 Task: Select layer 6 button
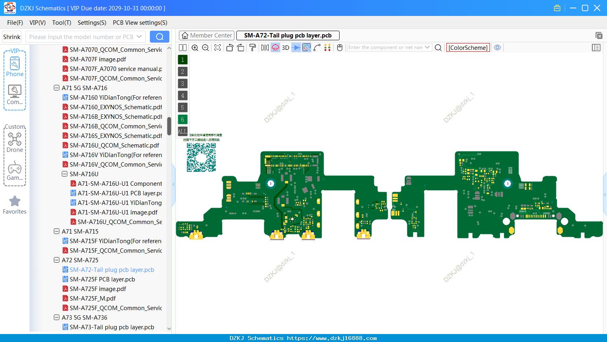[183, 119]
